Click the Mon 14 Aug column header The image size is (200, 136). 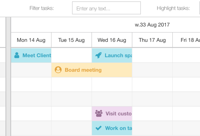tap(31, 40)
